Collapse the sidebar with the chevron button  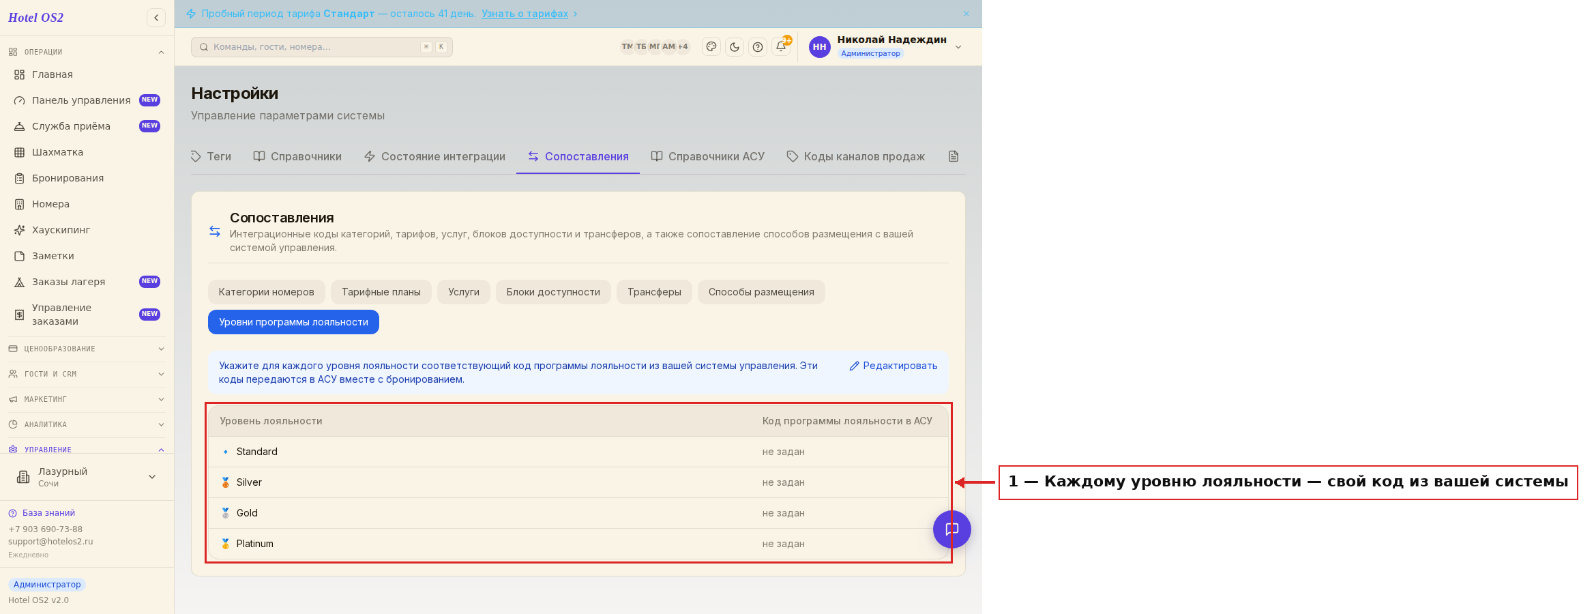156,18
